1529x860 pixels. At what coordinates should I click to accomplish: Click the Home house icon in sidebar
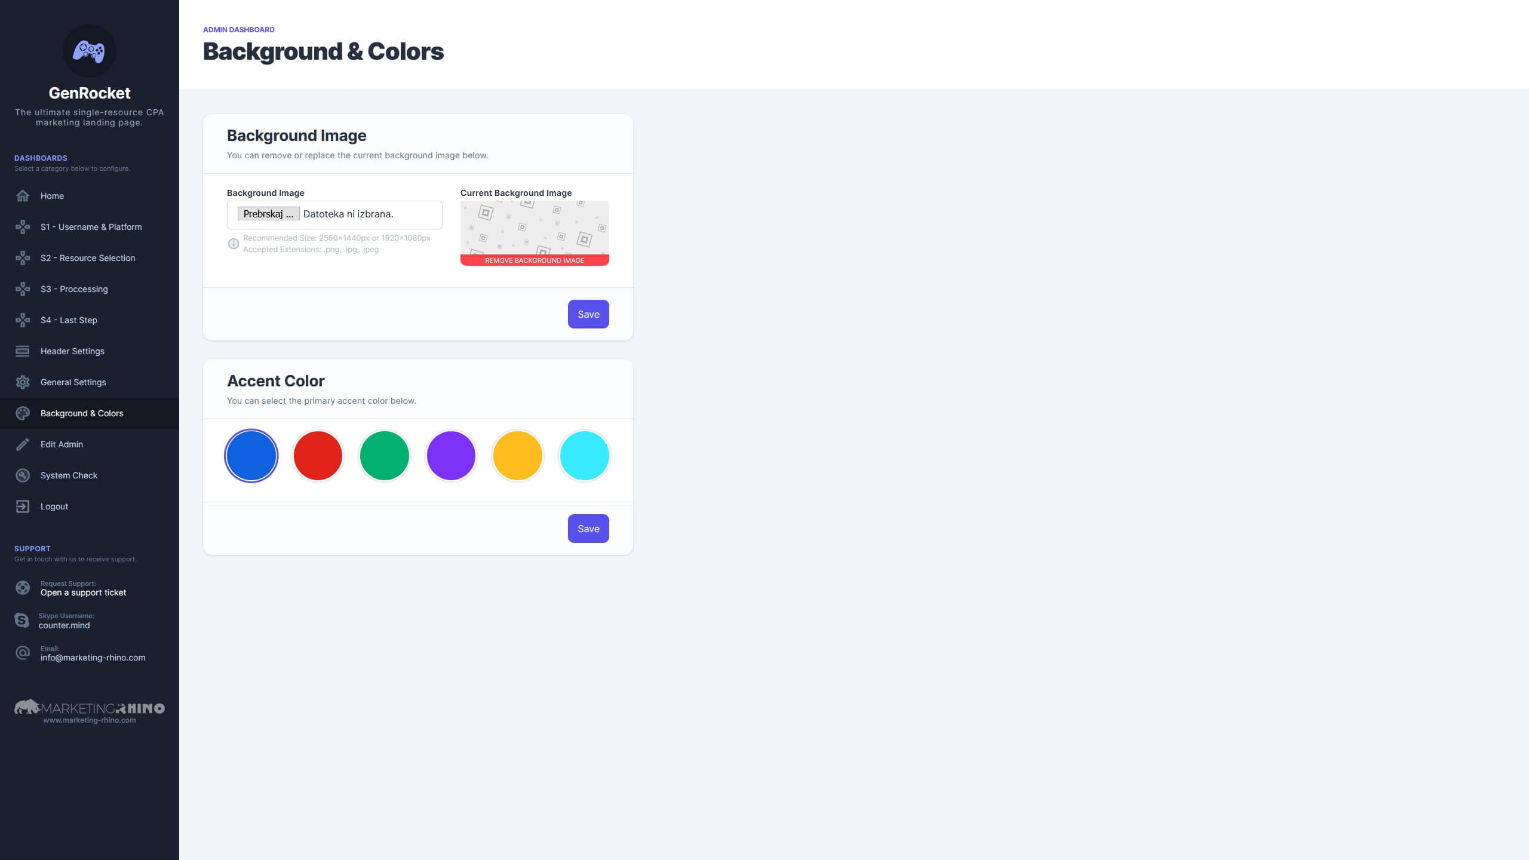pos(23,196)
